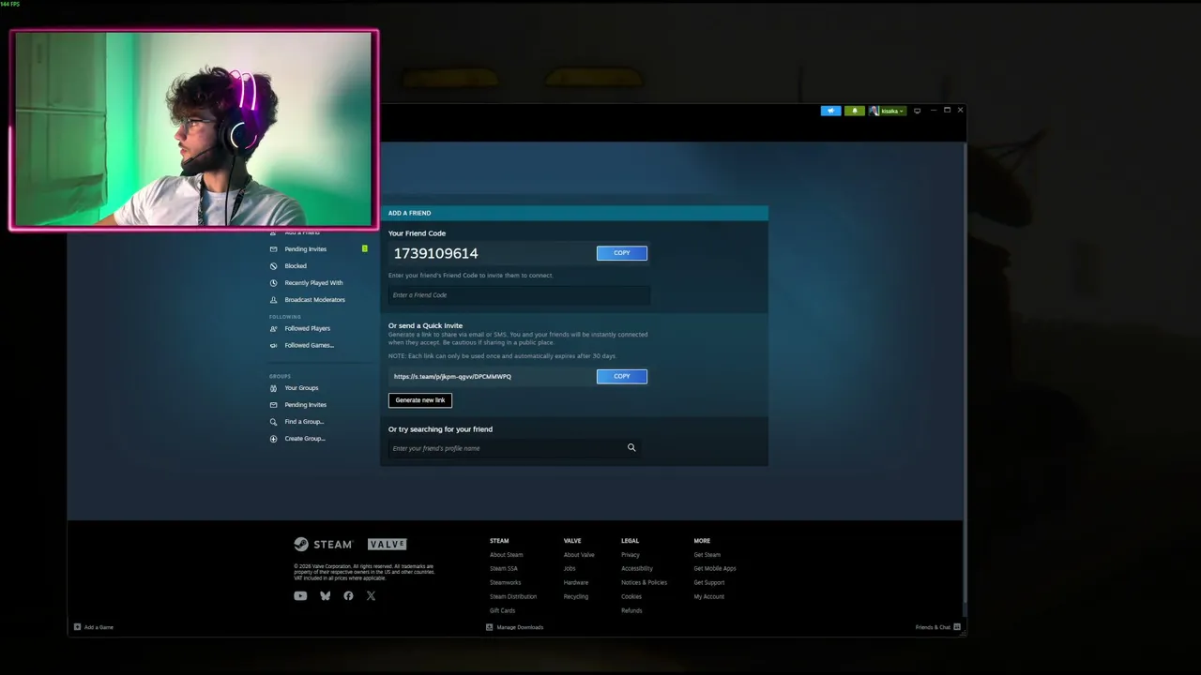Open the Refunds link

[x=631, y=611]
